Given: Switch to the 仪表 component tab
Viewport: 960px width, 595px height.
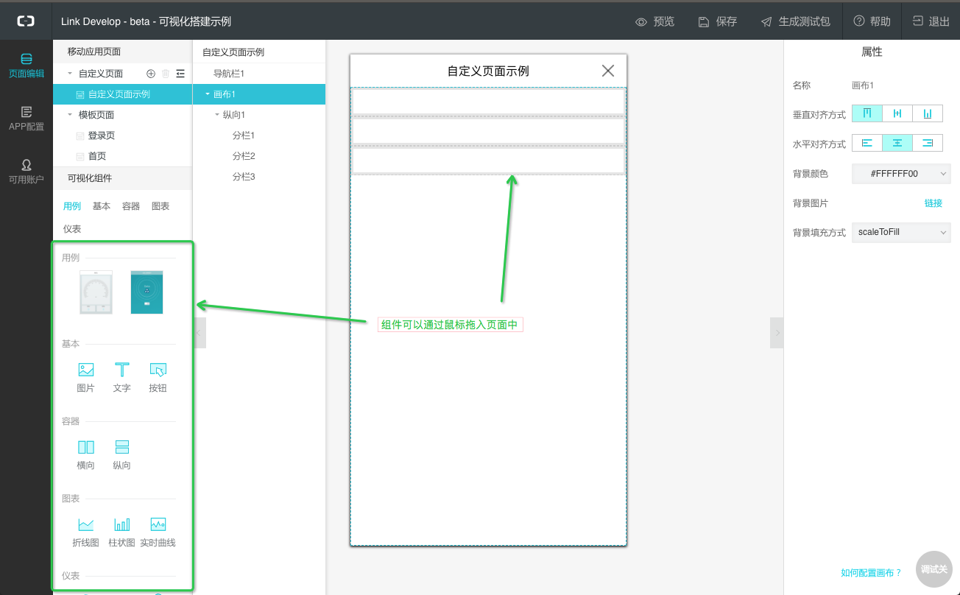Looking at the screenshot, I should tap(72, 229).
